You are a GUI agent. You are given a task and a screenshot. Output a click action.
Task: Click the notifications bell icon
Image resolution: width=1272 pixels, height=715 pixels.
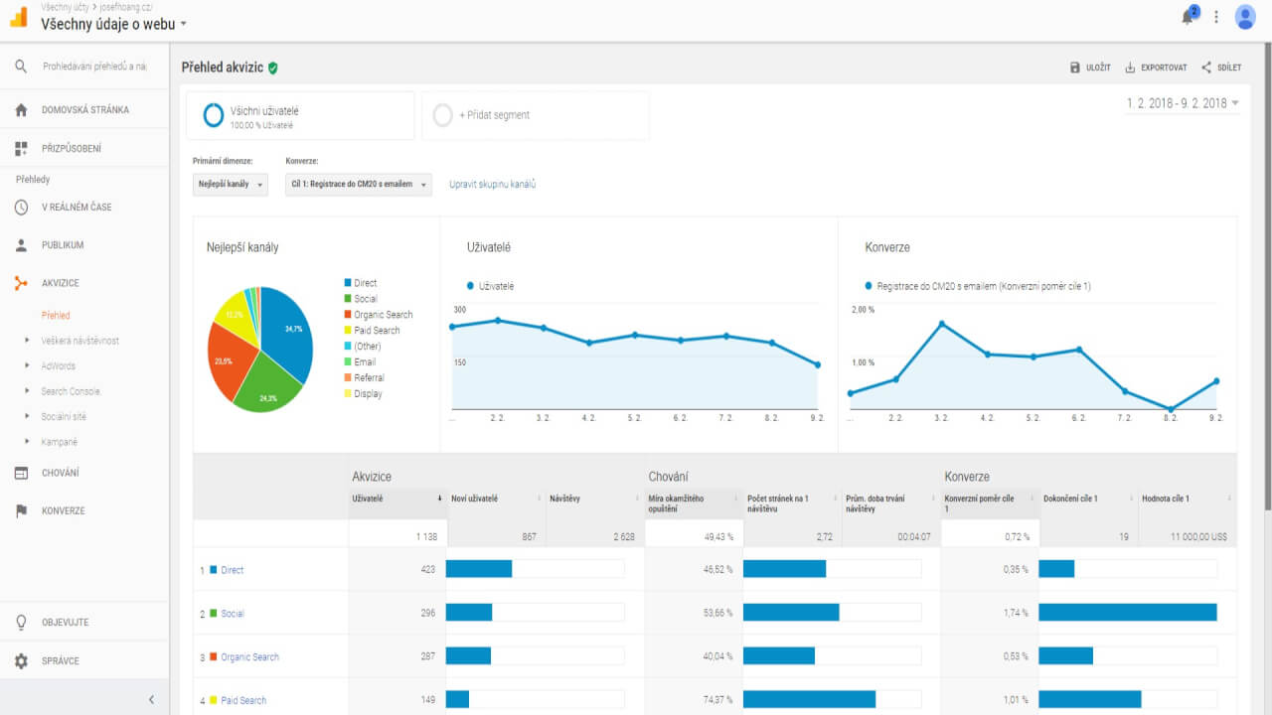click(x=1187, y=16)
